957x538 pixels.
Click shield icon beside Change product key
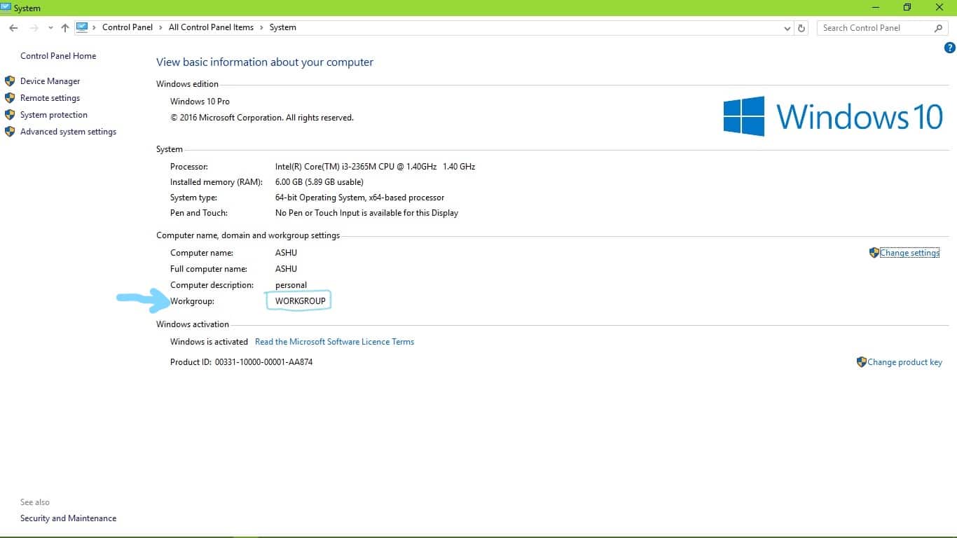pyautogui.click(x=862, y=362)
